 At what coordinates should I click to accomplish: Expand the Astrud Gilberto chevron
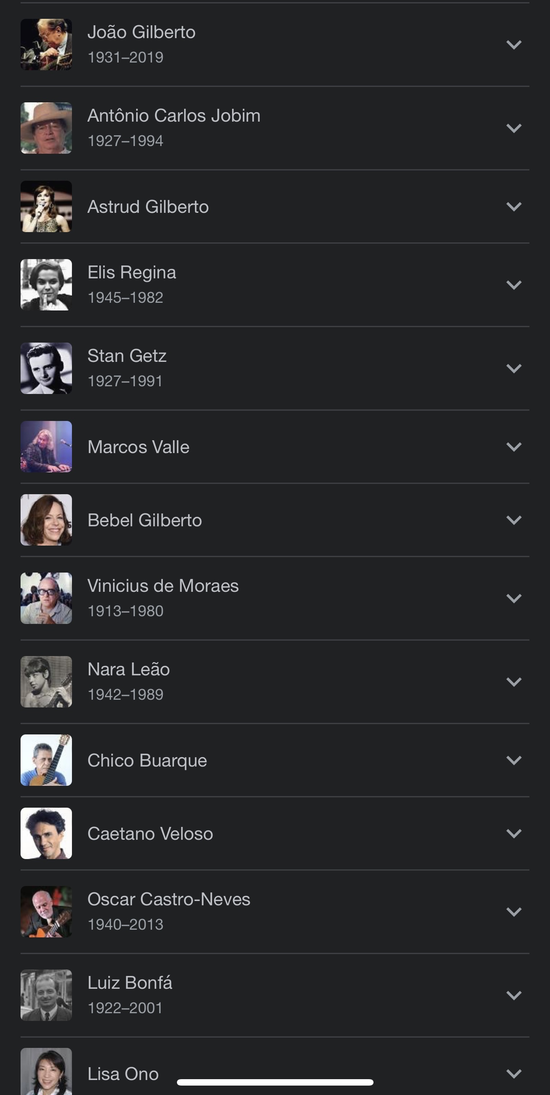click(514, 206)
